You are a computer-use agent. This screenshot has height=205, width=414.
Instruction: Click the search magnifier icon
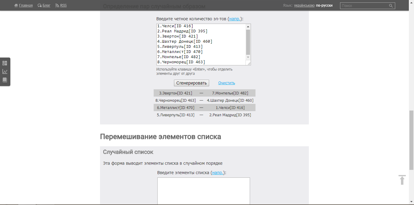point(391,5)
